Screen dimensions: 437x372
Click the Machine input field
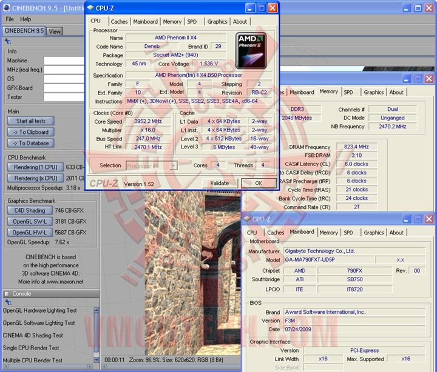[64, 61]
